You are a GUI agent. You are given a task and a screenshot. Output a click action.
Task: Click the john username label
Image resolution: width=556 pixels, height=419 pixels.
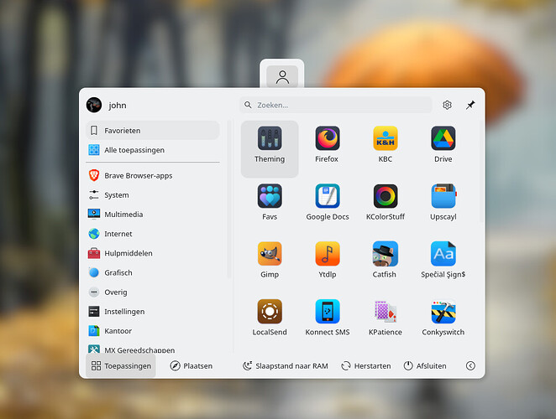(118, 106)
